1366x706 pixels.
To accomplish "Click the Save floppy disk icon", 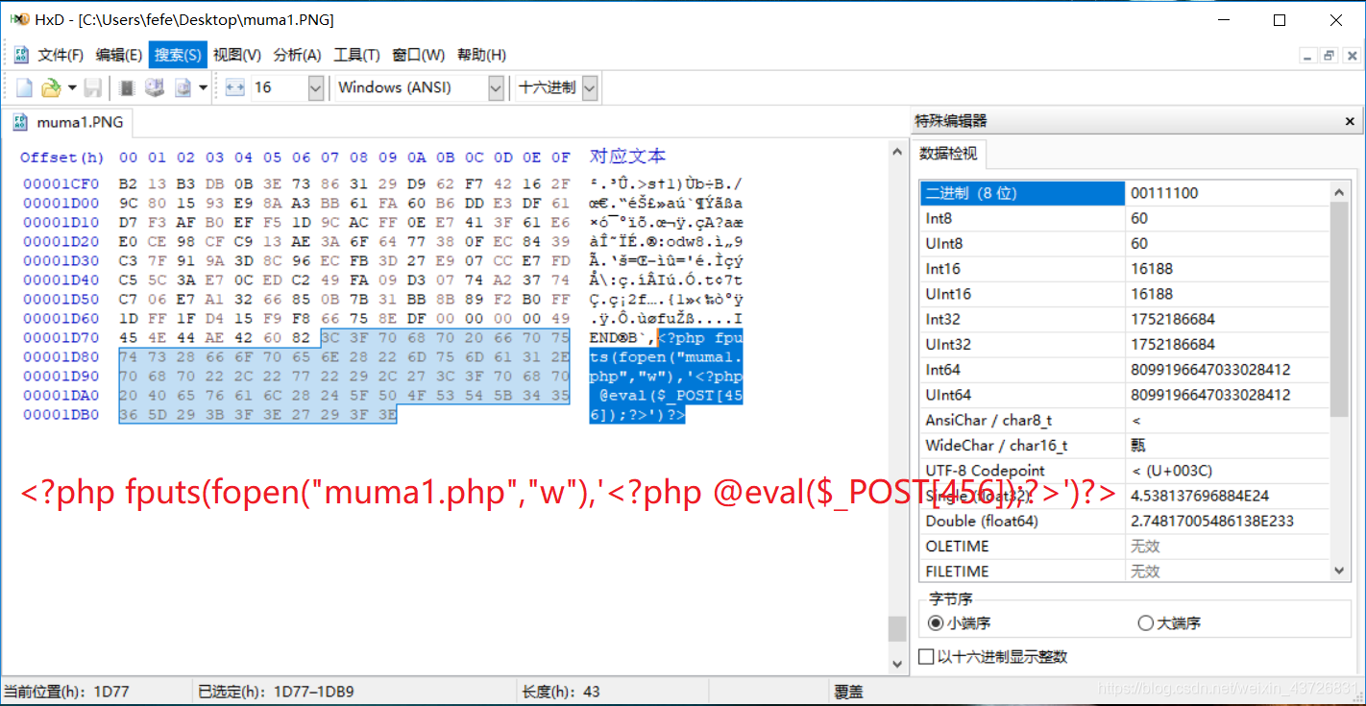I will (93, 87).
